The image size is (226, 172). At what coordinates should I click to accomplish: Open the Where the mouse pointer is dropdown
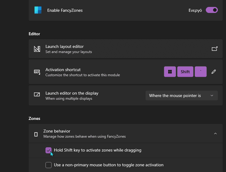point(182,95)
